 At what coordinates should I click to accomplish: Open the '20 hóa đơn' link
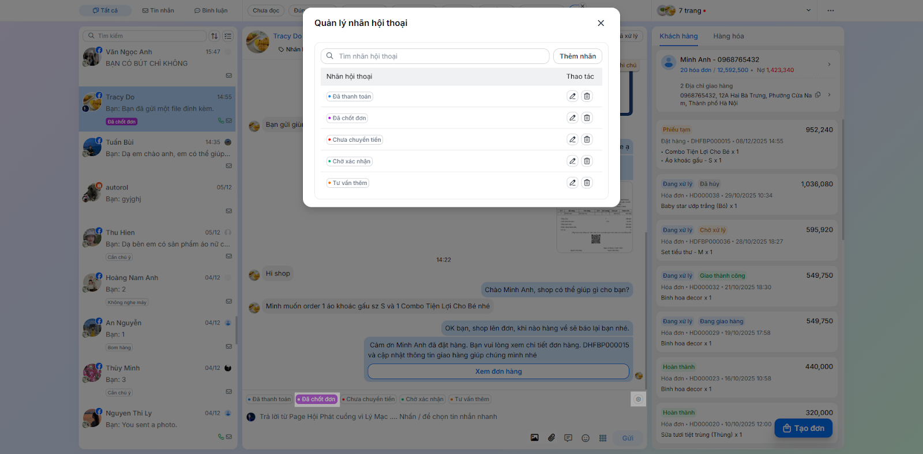point(696,70)
